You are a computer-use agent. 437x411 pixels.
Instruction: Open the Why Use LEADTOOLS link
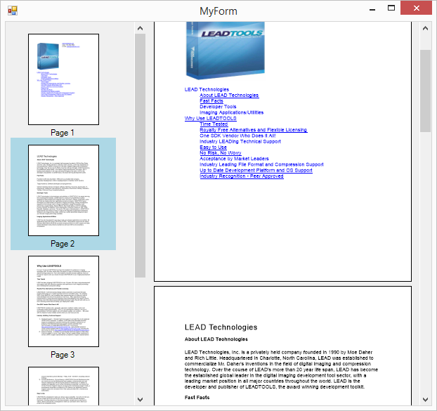pyautogui.click(x=210, y=119)
